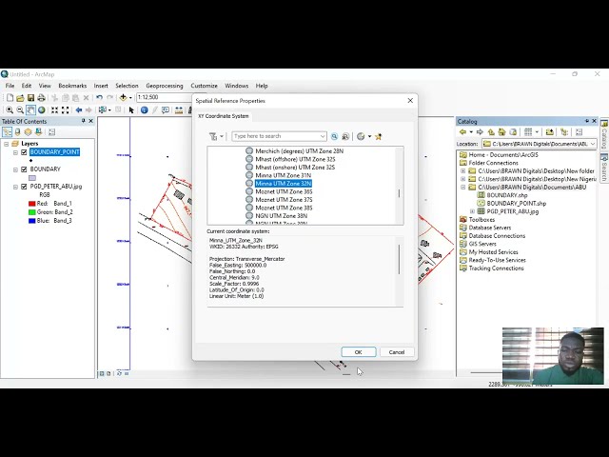The height and width of the screenshot is (457, 609).
Task: Select Moznet UTM Zone 36S
Action: [x=284, y=191]
